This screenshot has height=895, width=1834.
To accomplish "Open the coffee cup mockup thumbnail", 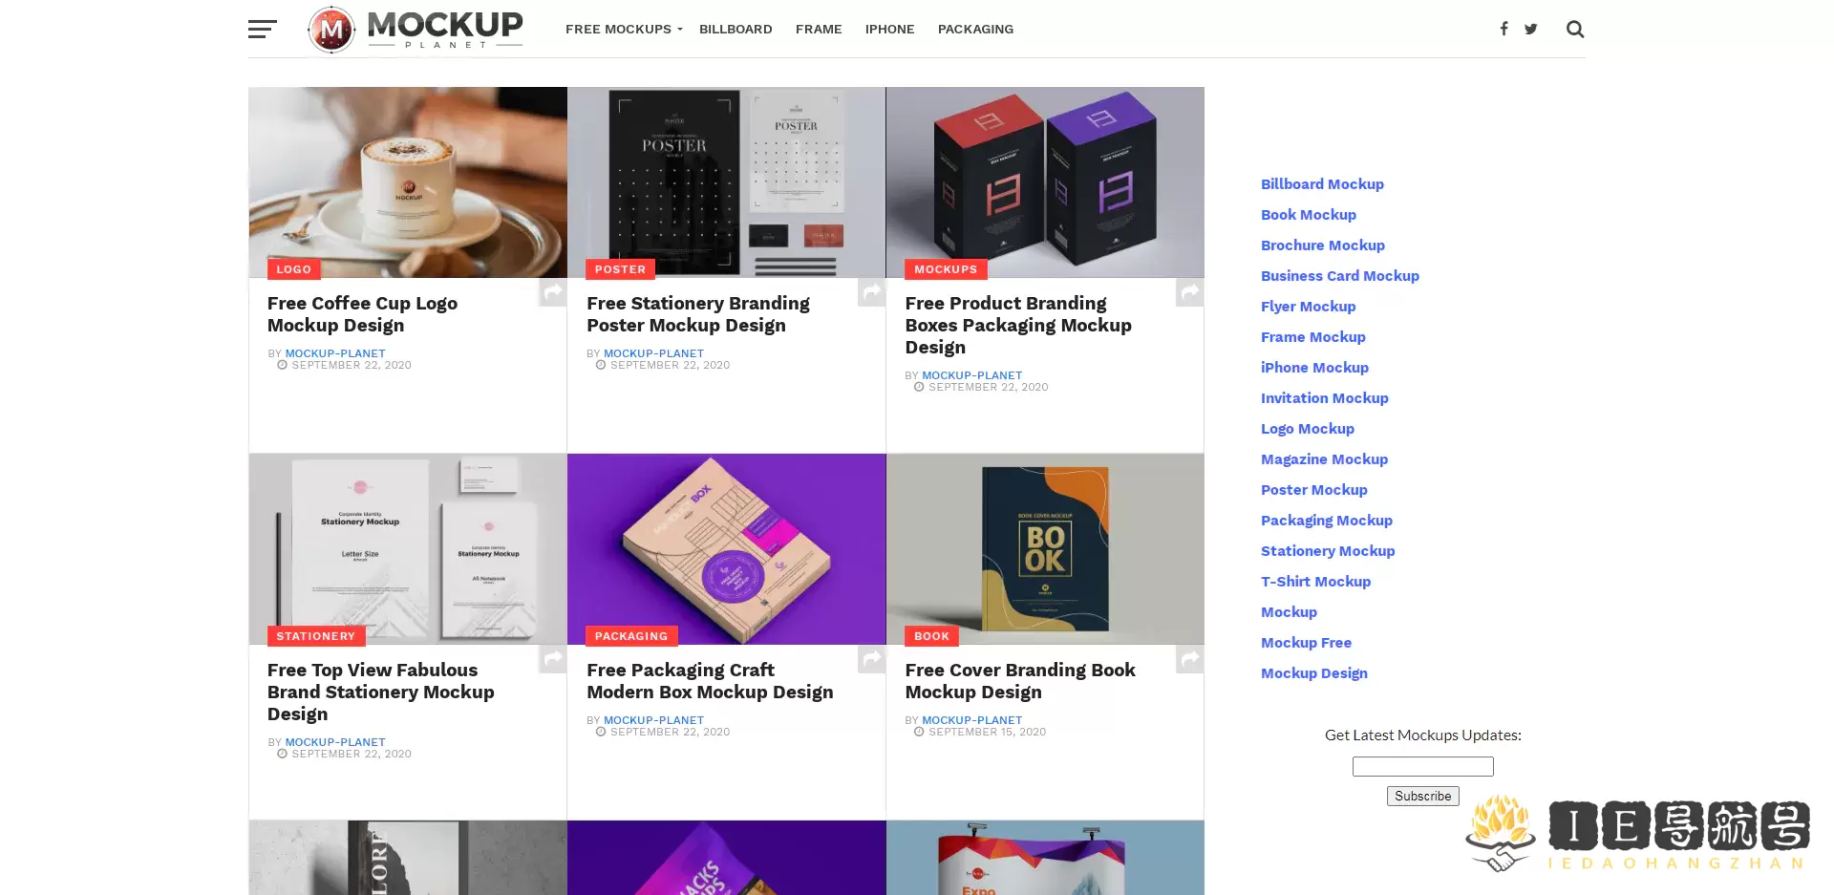I will pyautogui.click(x=408, y=182).
